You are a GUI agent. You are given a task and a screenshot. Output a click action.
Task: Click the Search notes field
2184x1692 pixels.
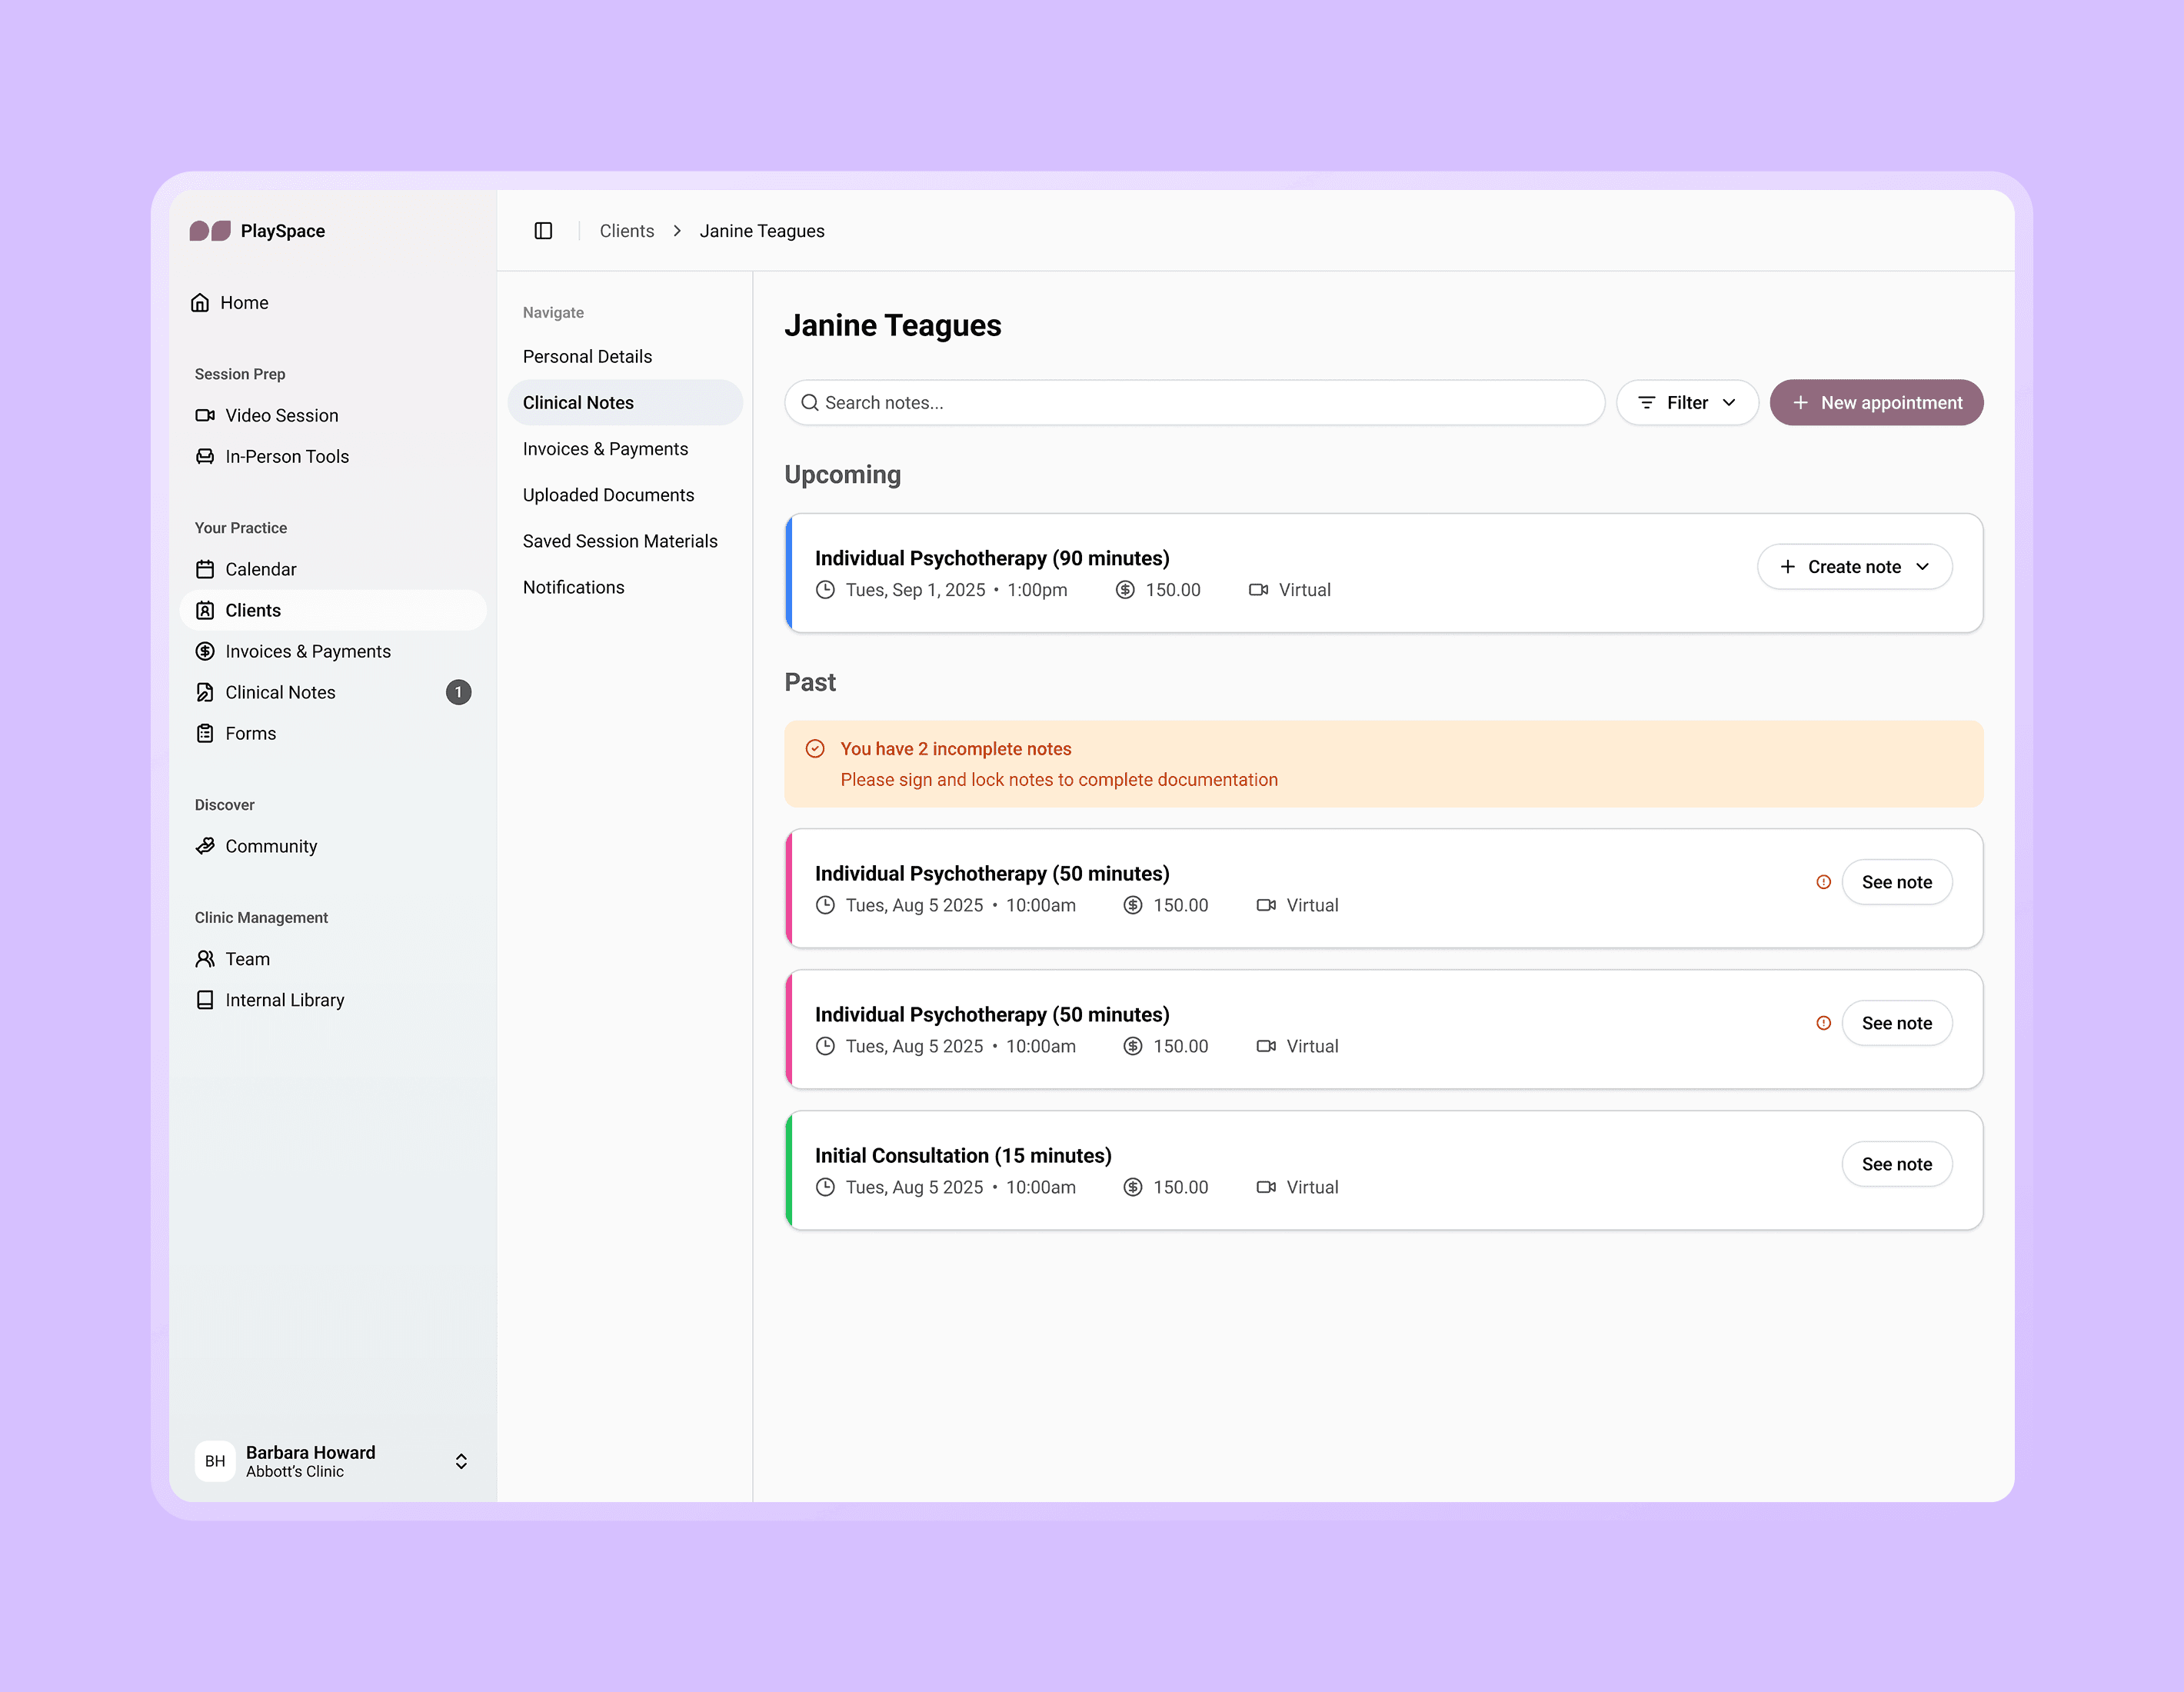pyautogui.click(x=1194, y=403)
